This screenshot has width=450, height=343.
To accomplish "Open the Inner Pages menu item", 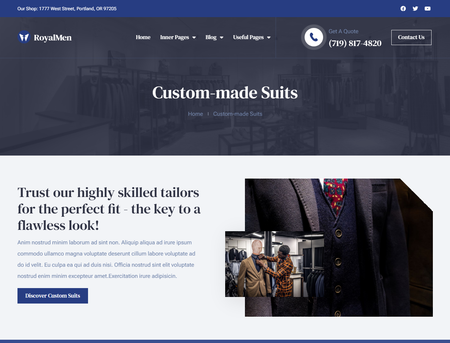I will coord(174,37).
